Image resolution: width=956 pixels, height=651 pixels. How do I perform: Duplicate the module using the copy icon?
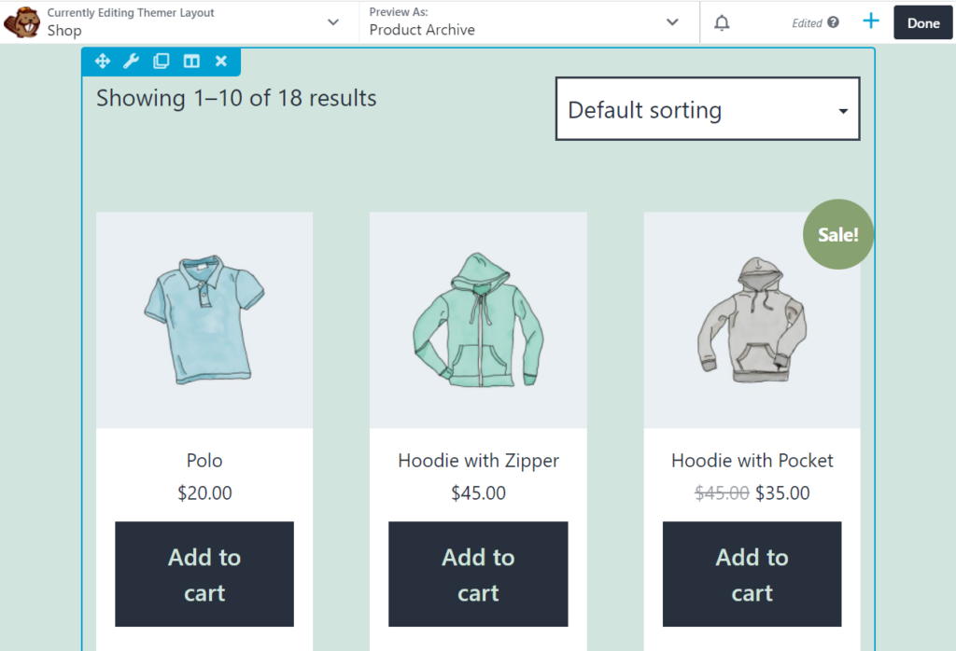[x=161, y=61]
